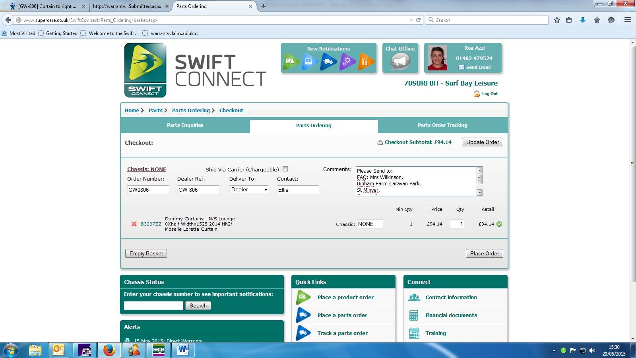Open the orange tools notification icon
The height and width of the screenshot is (358, 636).
click(x=366, y=62)
